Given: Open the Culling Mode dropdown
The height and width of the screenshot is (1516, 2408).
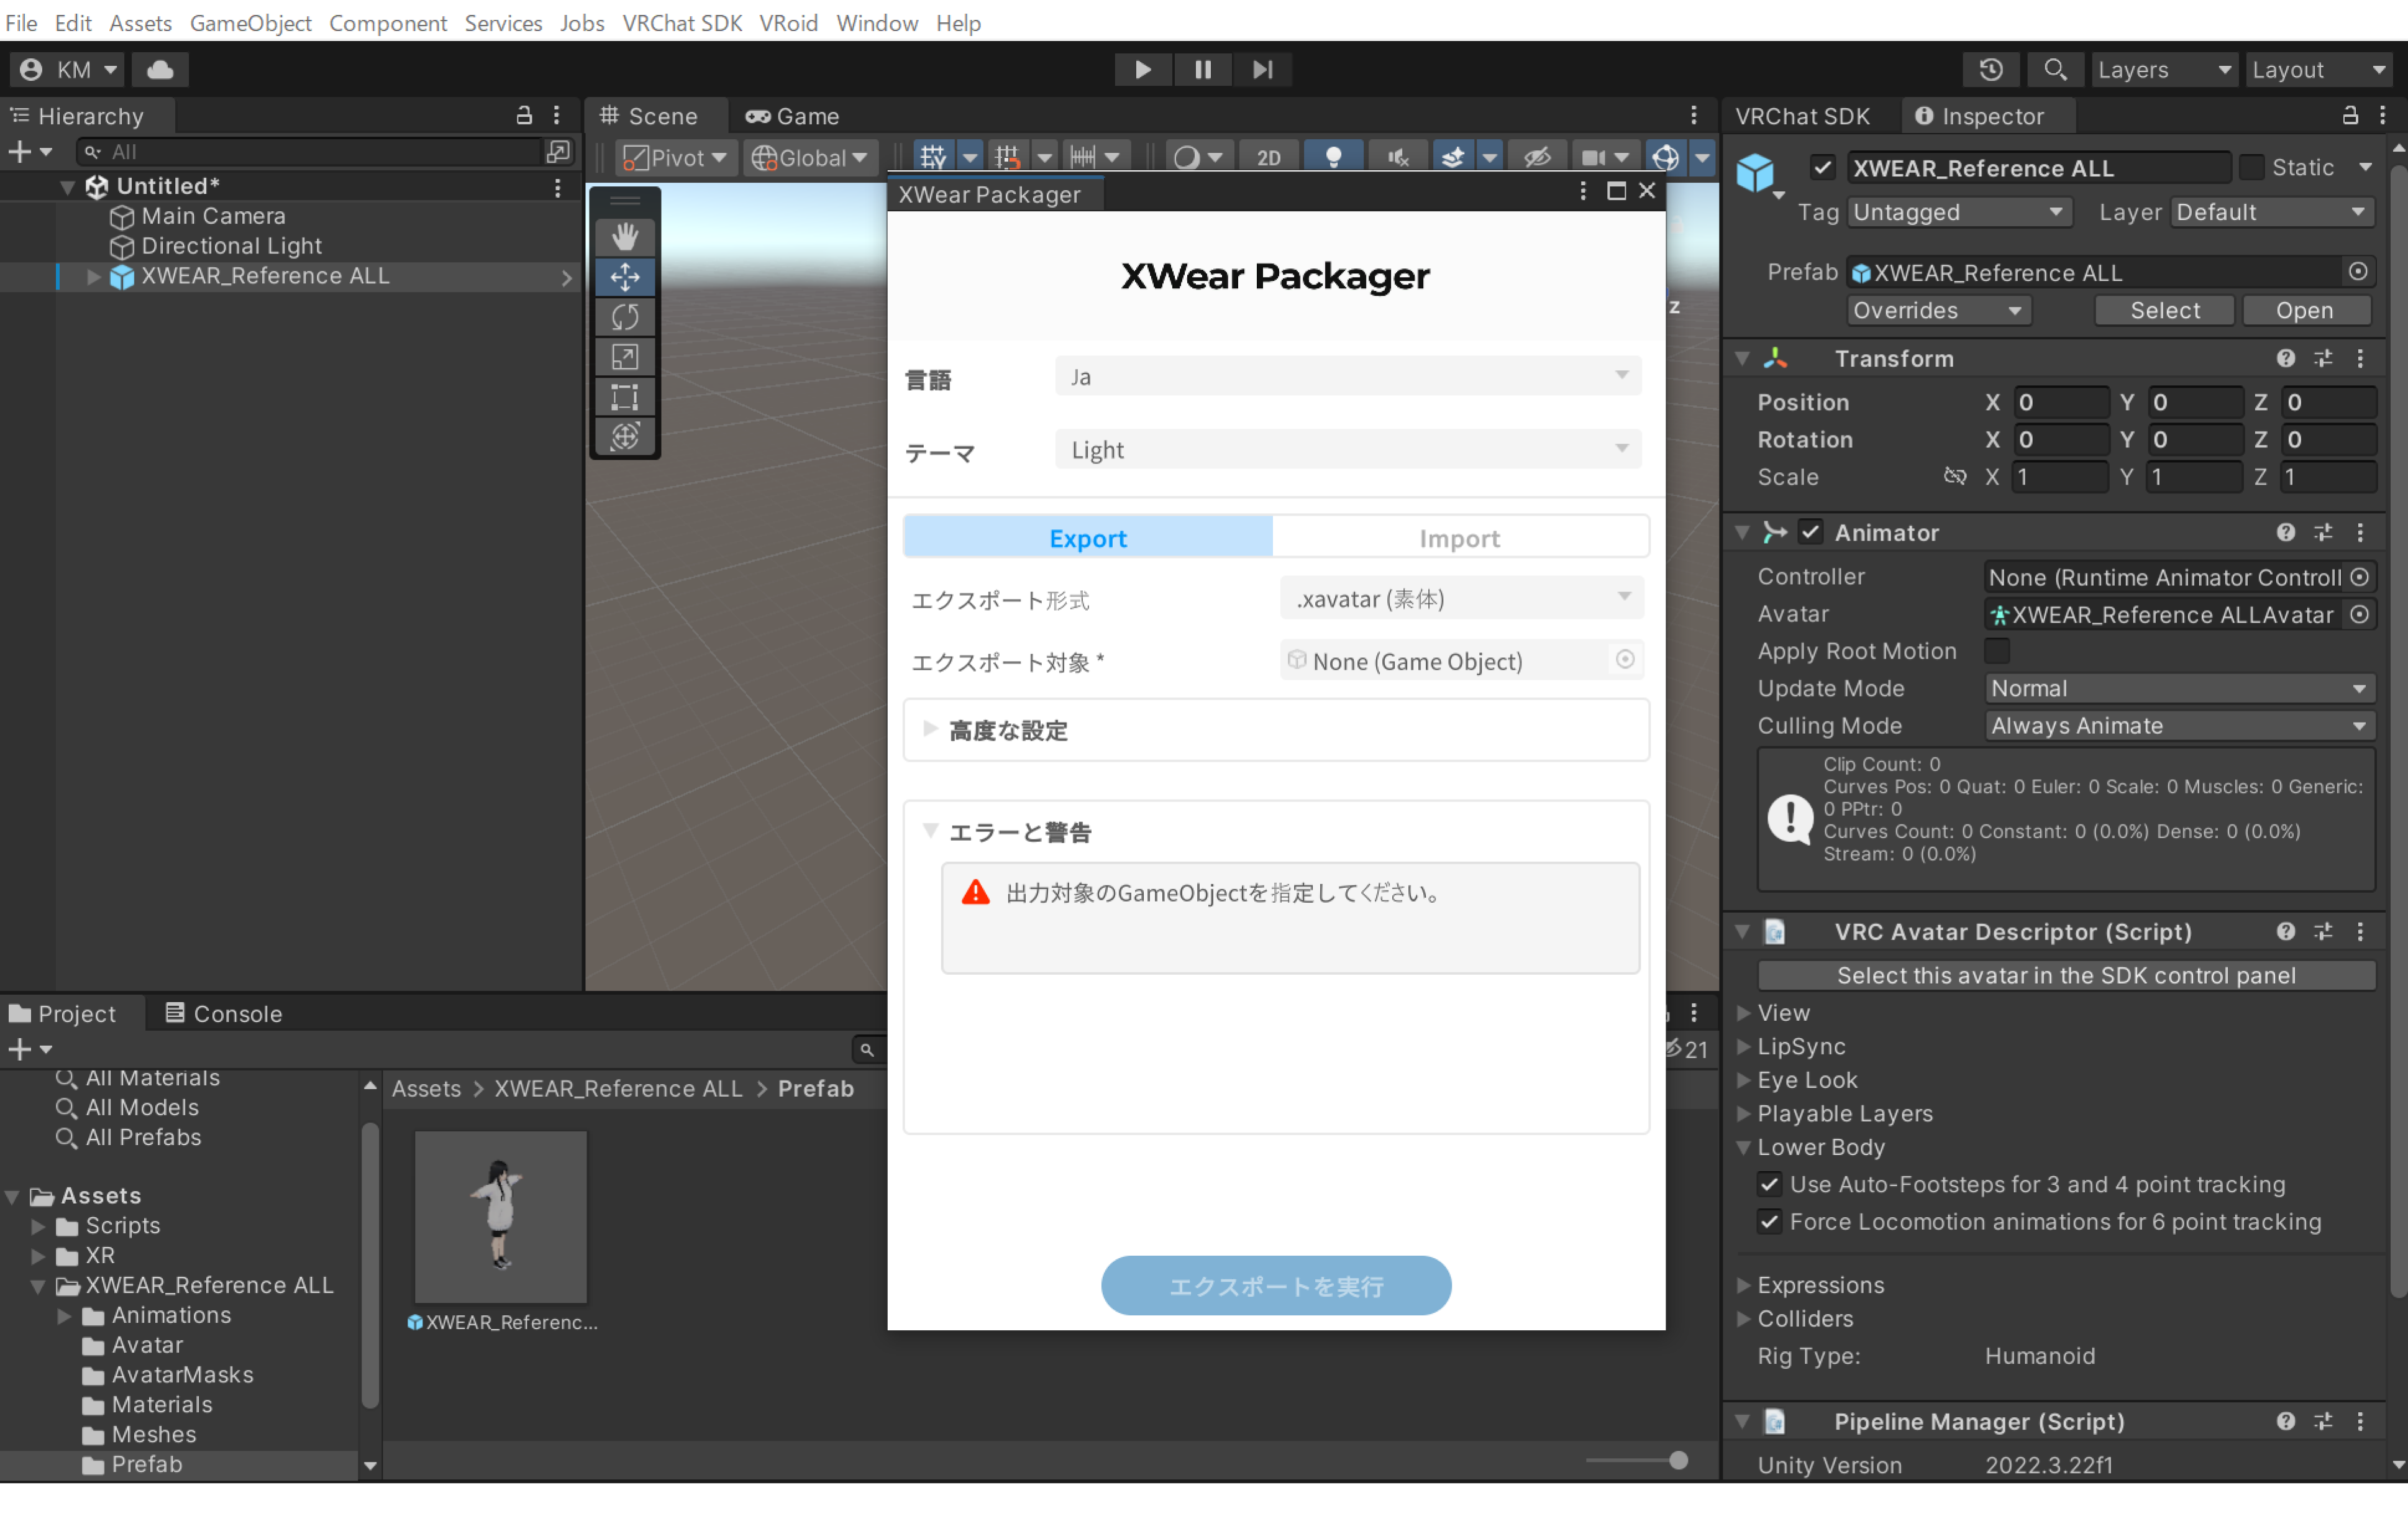Looking at the screenshot, I should 2179,725.
